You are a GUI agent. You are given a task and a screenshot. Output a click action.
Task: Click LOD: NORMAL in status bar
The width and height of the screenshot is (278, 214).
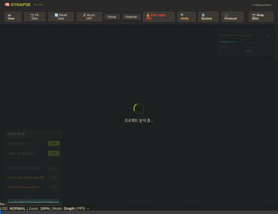pyautogui.click(x=13, y=208)
